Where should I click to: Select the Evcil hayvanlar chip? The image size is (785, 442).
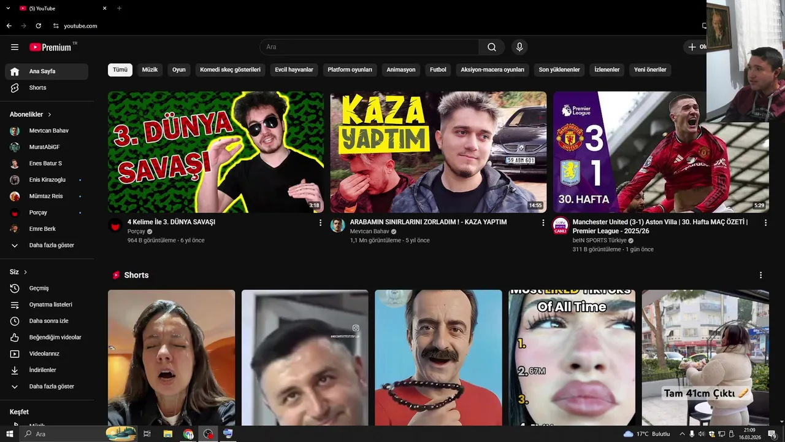294,70
